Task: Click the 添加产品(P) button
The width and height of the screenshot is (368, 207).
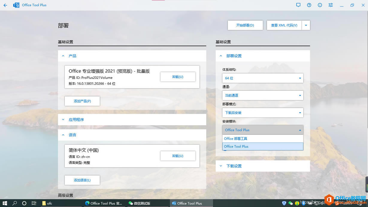Action: [x=82, y=101]
